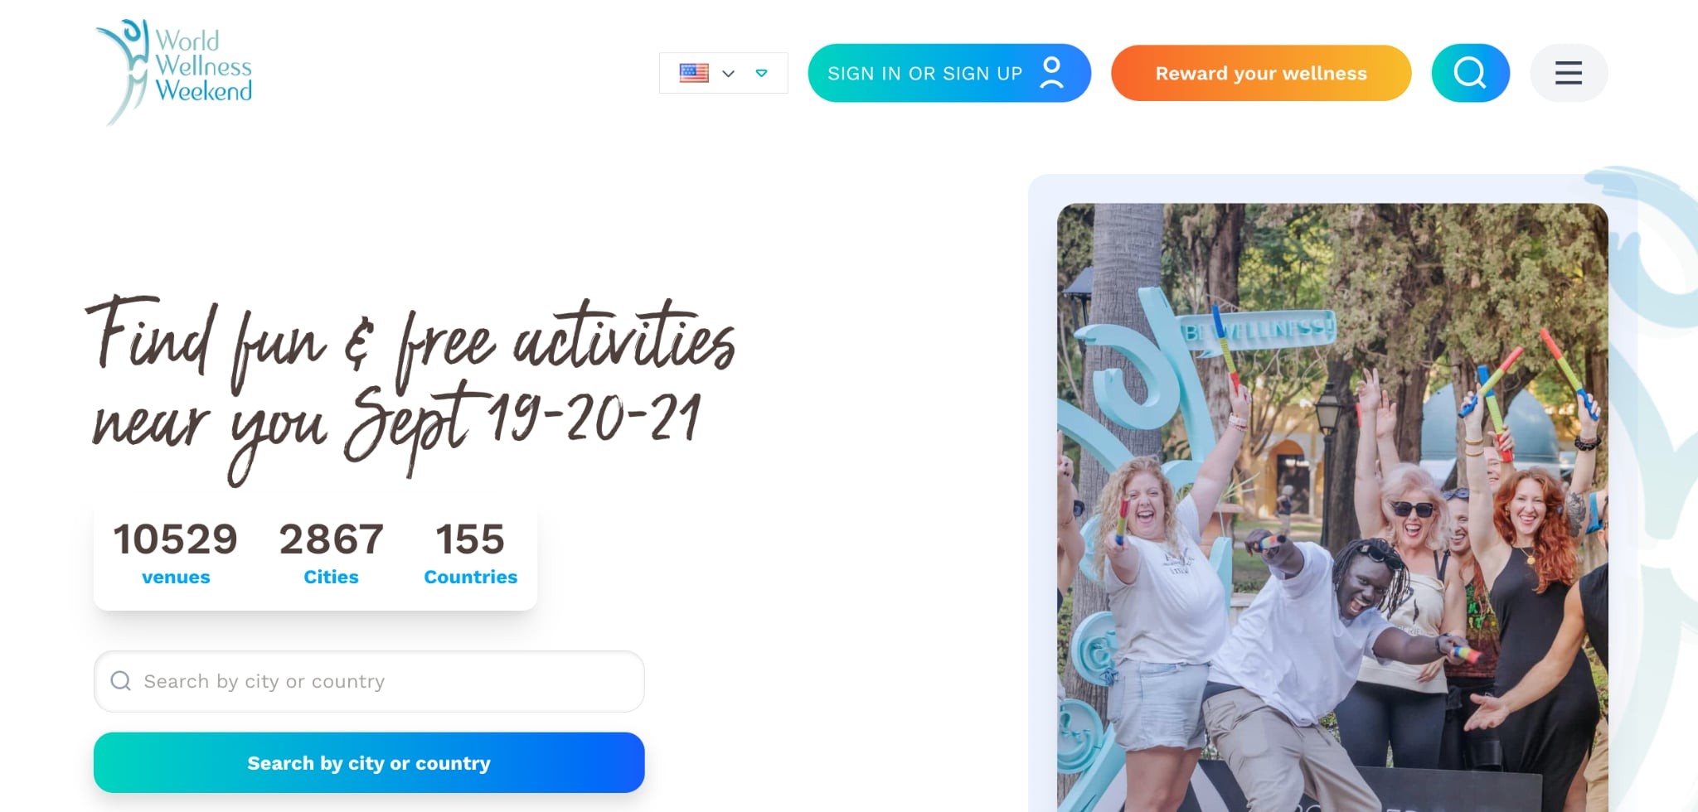Click the US flag language icon
Image resolution: width=1698 pixels, height=812 pixels.
pos(694,73)
